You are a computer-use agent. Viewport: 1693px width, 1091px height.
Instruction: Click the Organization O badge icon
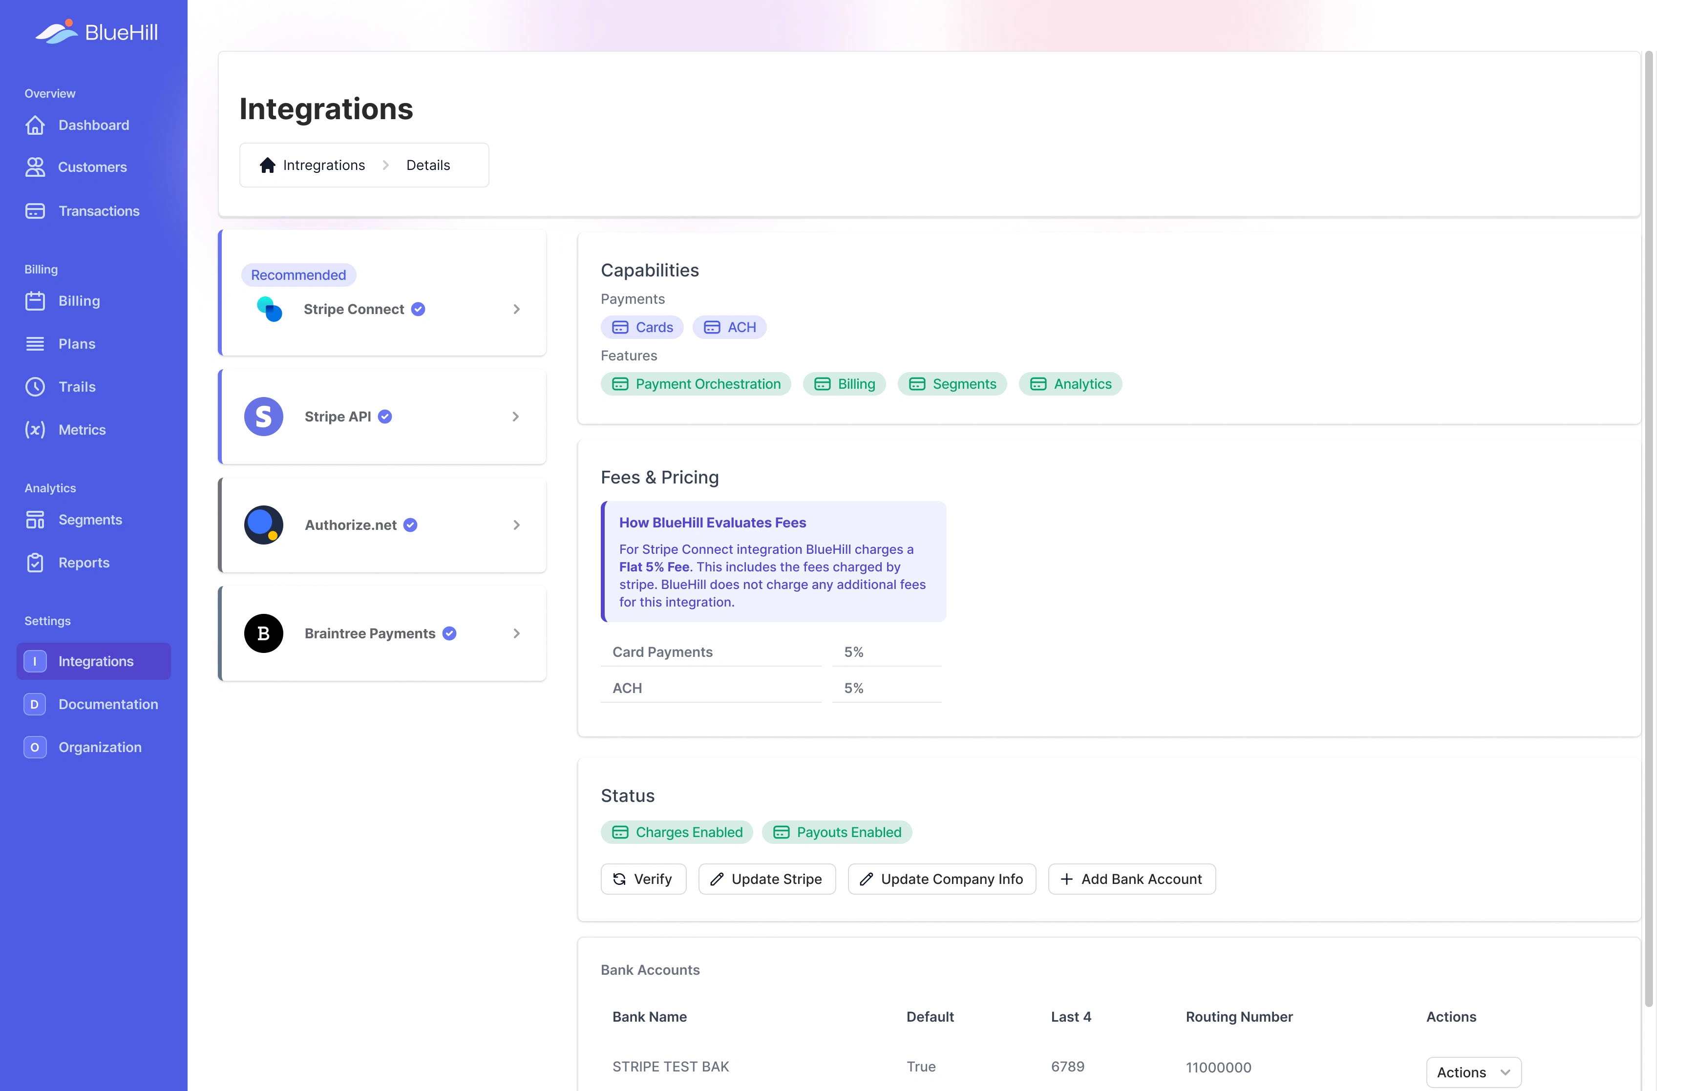point(35,747)
